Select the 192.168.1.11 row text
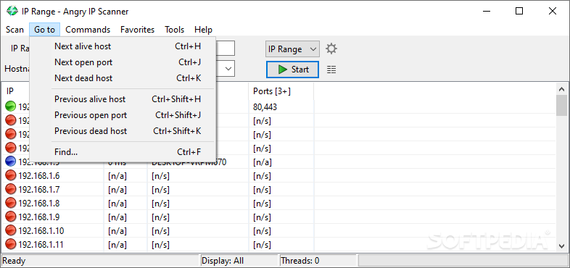 [41, 245]
